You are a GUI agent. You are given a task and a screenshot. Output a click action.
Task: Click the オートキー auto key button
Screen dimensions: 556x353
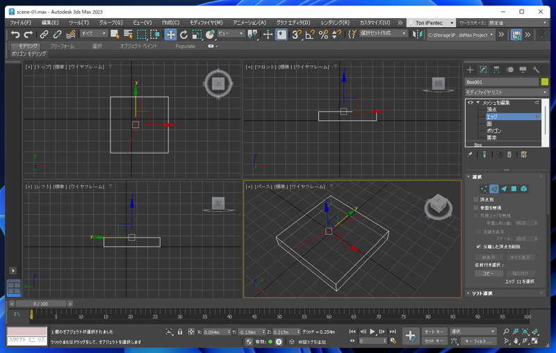pyautogui.click(x=434, y=331)
